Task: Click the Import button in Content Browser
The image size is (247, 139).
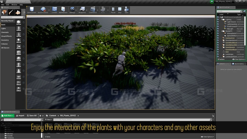Action: [x=20, y=116]
